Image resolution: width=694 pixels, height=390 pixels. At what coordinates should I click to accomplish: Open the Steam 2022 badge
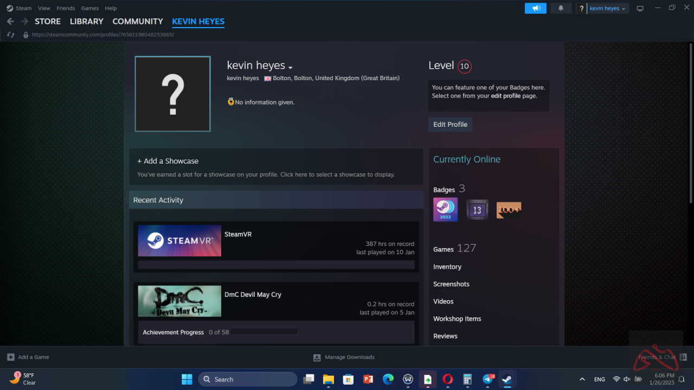tap(445, 210)
